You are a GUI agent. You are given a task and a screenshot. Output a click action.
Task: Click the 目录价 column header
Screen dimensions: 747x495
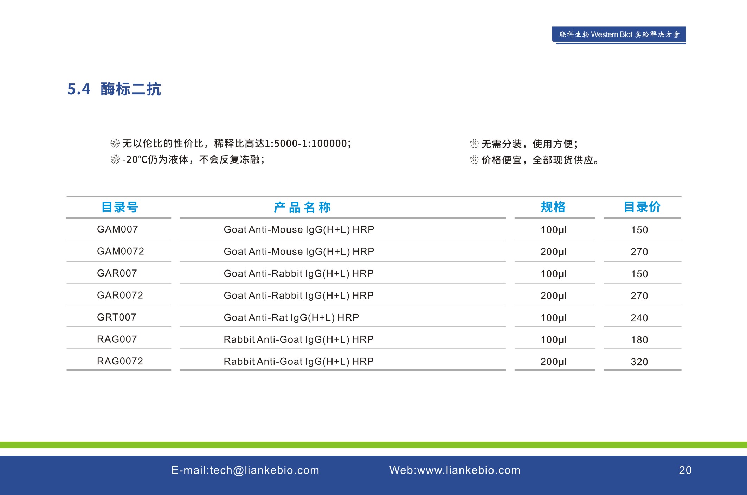(642, 207)
